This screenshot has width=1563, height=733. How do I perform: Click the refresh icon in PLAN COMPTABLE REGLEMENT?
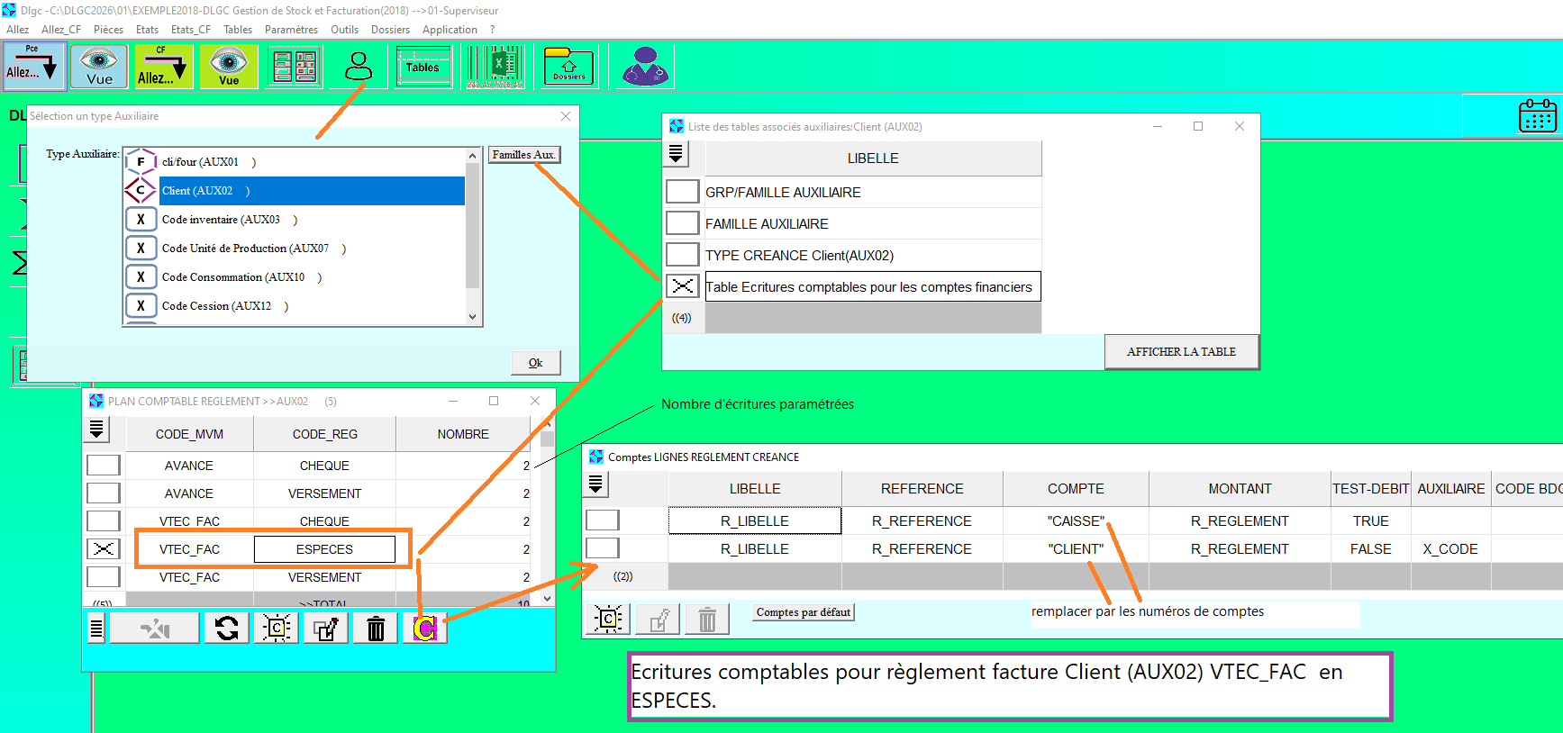[x=227, y=628]
